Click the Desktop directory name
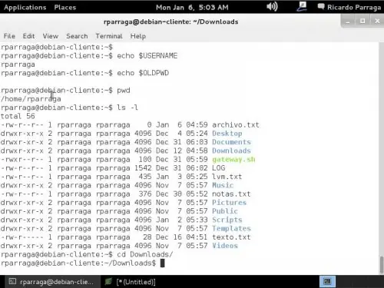The image size is (384, 288). [x=227, y=134]
